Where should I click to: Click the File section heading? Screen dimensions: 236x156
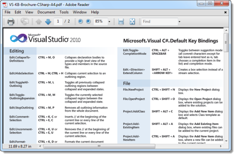pos(127,83)
